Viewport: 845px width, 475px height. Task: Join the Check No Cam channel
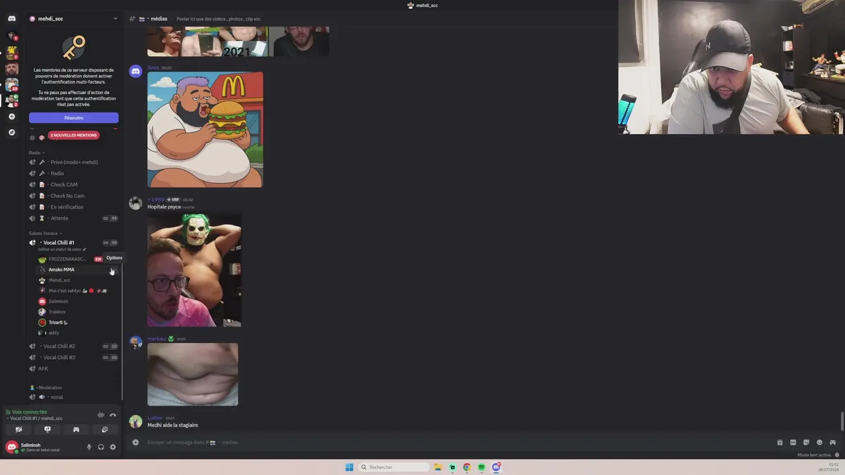click(73, 196)
